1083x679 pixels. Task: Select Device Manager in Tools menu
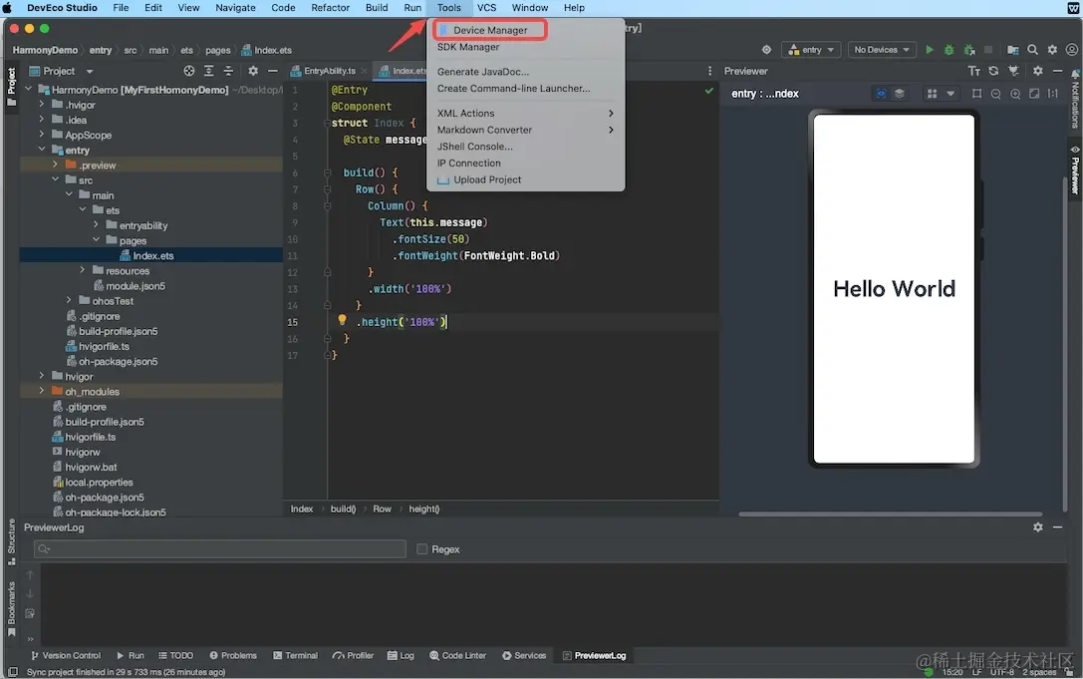(x=490, y=30)
